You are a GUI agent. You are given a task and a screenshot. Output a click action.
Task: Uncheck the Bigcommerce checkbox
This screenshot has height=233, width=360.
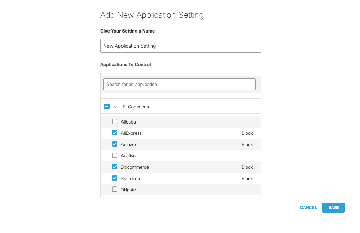pos(115,167)
